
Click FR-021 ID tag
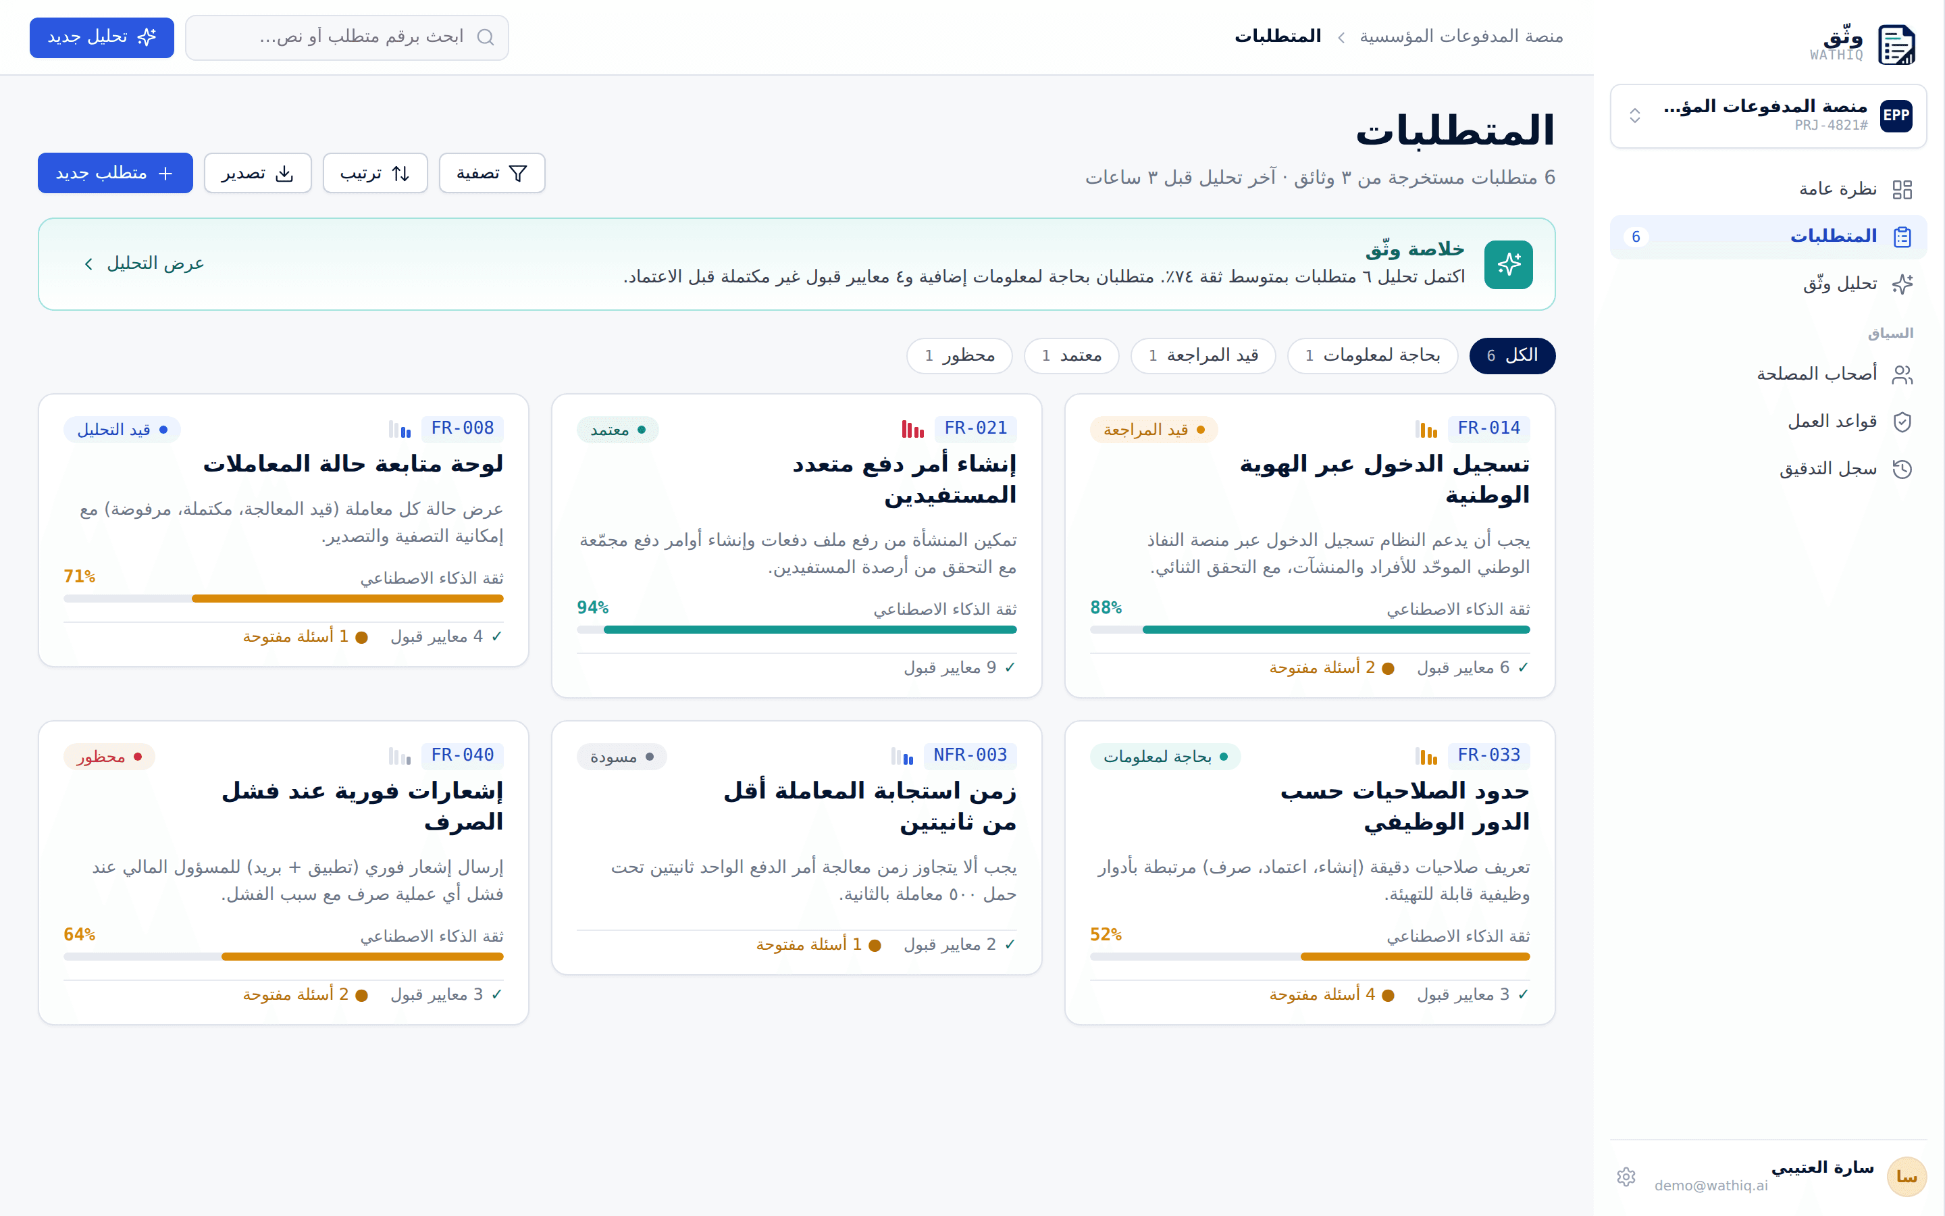tap(976, 429)
